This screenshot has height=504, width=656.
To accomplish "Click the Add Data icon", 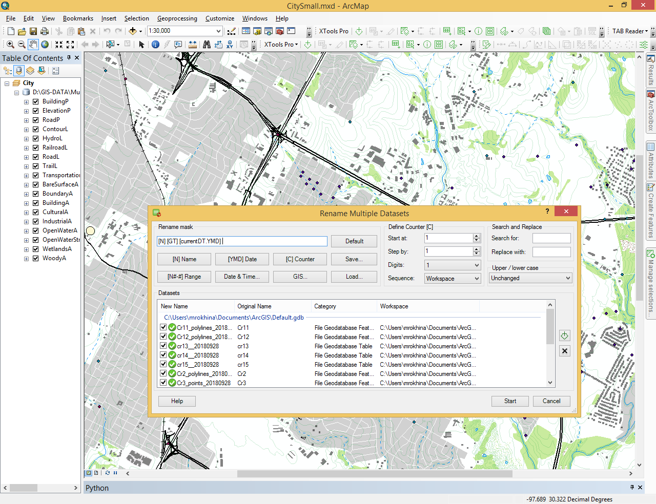I will coord(133,31).
